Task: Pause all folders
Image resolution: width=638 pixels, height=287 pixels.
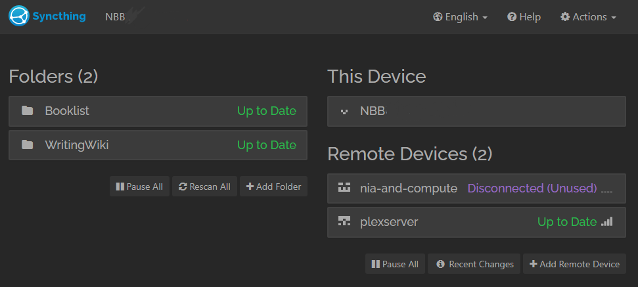Action: coord(139,187)
